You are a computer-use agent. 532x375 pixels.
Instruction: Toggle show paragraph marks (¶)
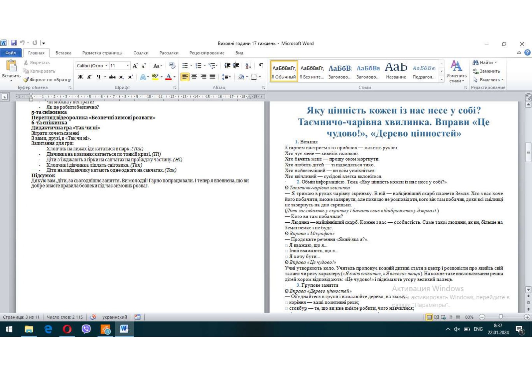[261, 66]
